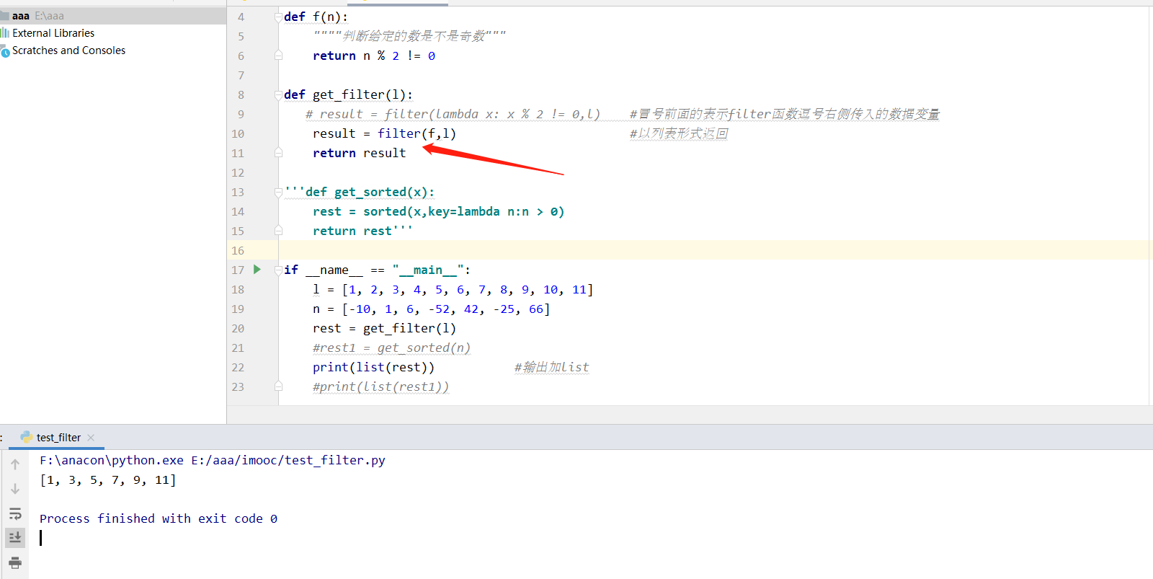Click 'def get_filter(l):' definition
Viewport: 1153px width, 579px height.
pos(348,94)
